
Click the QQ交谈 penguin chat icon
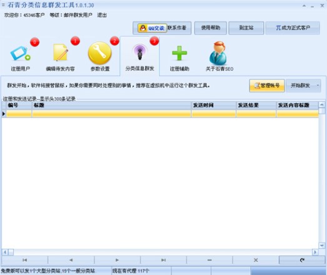pos(152,28)
